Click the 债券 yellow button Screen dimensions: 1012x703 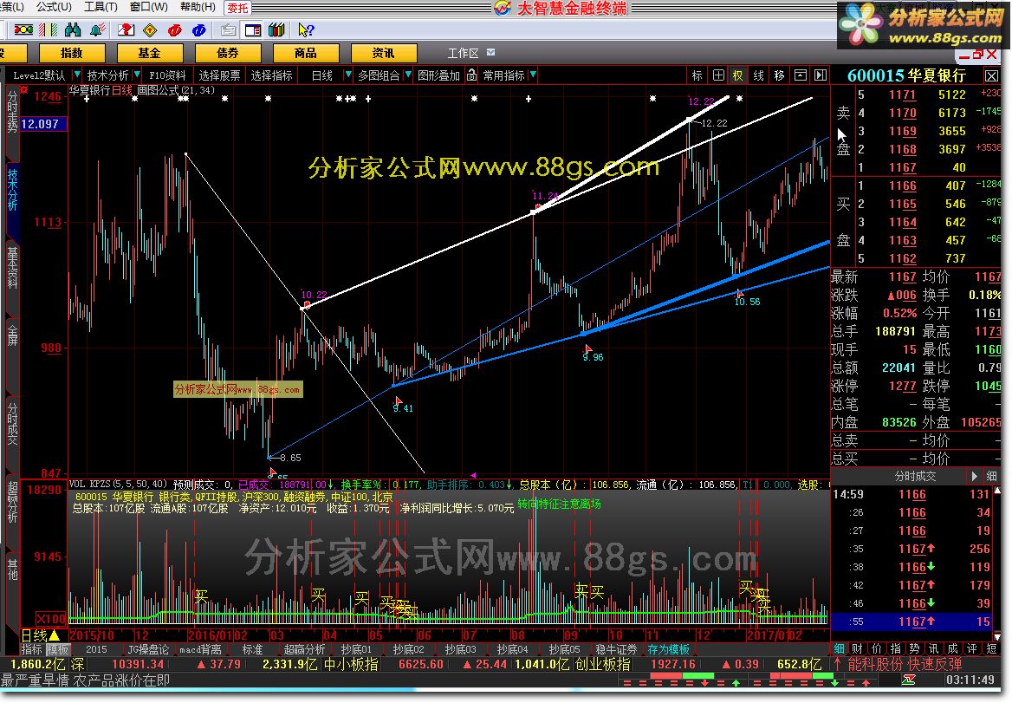pos(228,53)
